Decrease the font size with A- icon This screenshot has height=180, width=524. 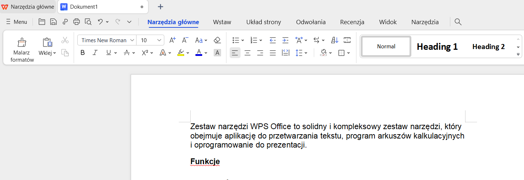[185, 40]
